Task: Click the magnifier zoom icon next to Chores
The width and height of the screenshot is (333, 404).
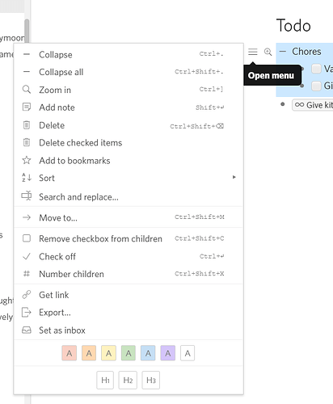Action: tap(268, 52)
